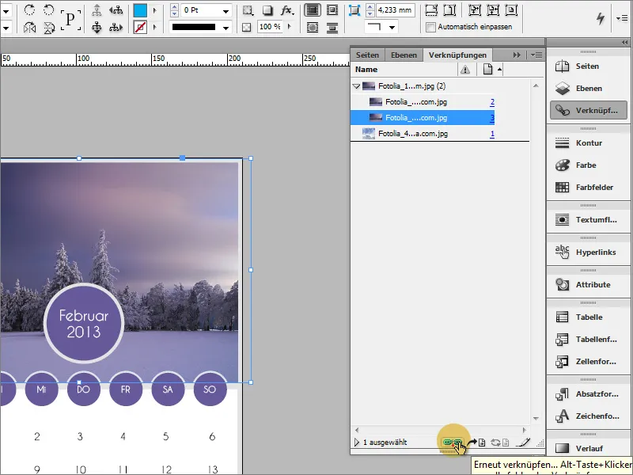Set text wrap to jump object
Screen dimensions: 633x475
pyautogui.click(x=332, y=28)
